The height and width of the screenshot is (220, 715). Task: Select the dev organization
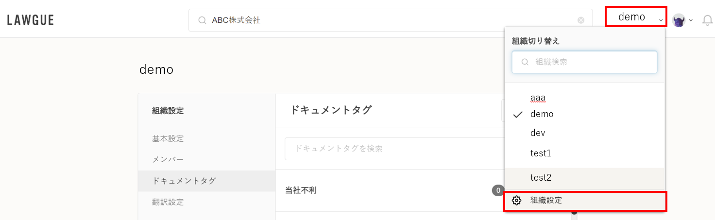click(538, 133)
